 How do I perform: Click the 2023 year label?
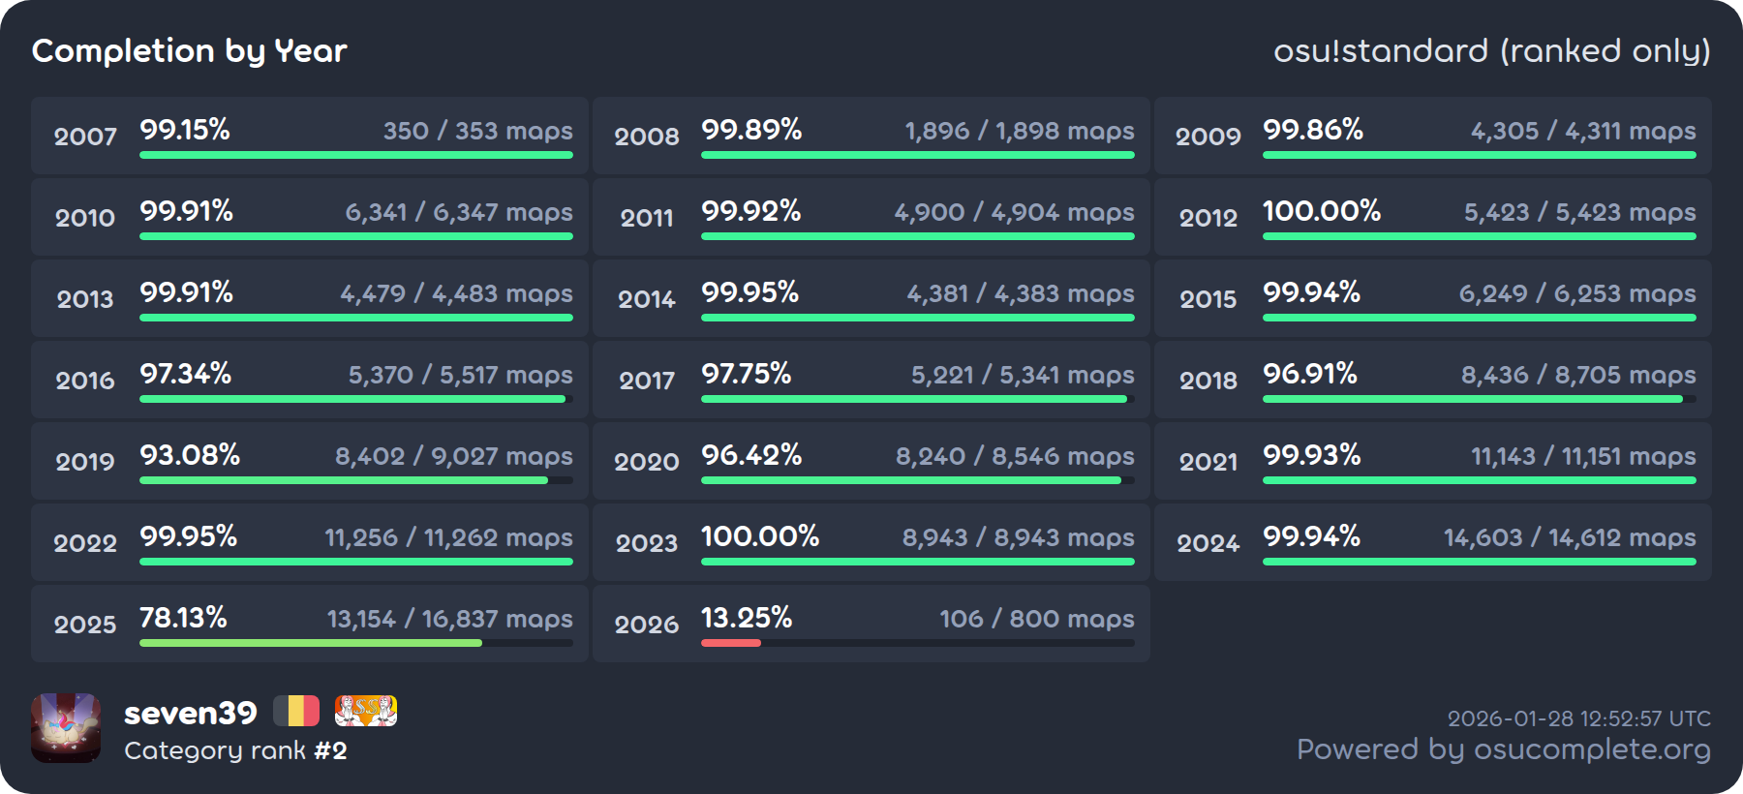[647, 543]
